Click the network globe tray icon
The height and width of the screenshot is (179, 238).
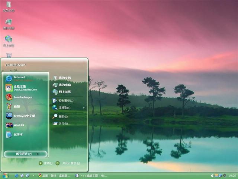220,176
